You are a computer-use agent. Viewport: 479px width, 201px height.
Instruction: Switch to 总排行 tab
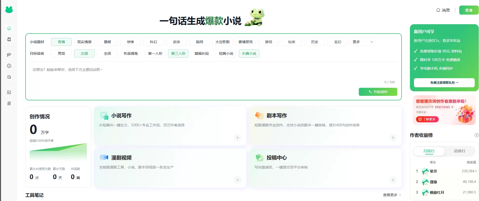(460, 151)
